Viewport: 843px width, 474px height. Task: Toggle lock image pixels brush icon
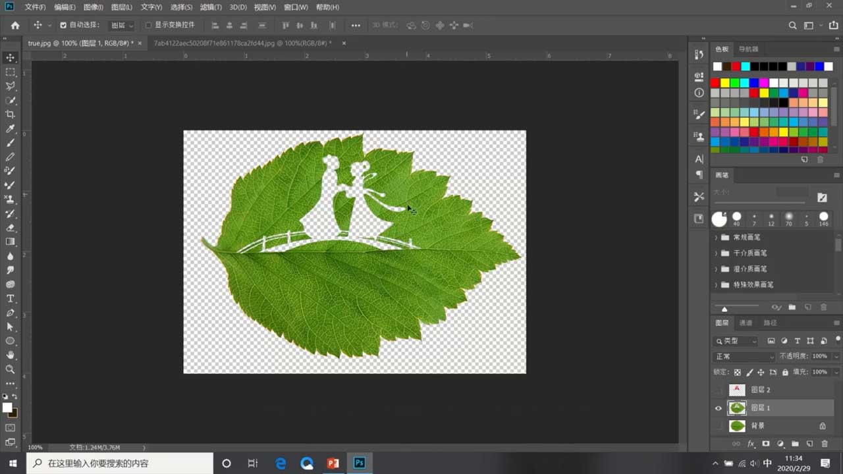749,373
